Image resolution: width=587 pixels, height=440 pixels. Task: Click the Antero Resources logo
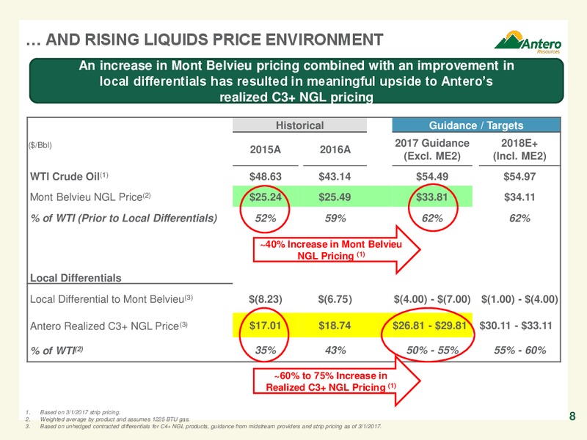(x=528, y=43)
